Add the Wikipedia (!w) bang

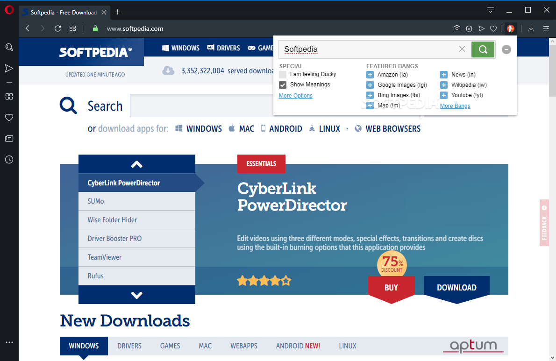click(x=443, y=85)
